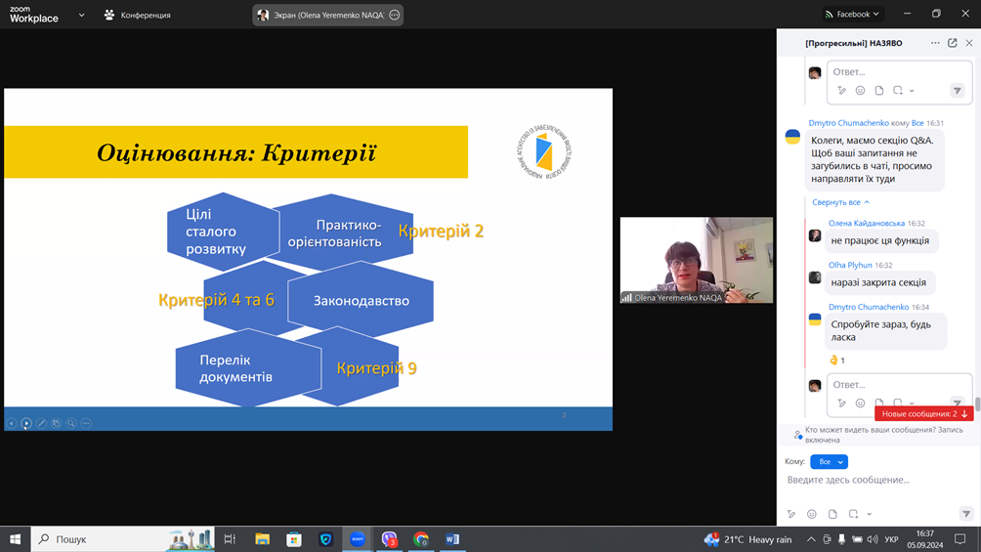The height and width of the screenshot is (552, 981).
Task: Select the pen tool in slide controls
Action: pos(41,423)
